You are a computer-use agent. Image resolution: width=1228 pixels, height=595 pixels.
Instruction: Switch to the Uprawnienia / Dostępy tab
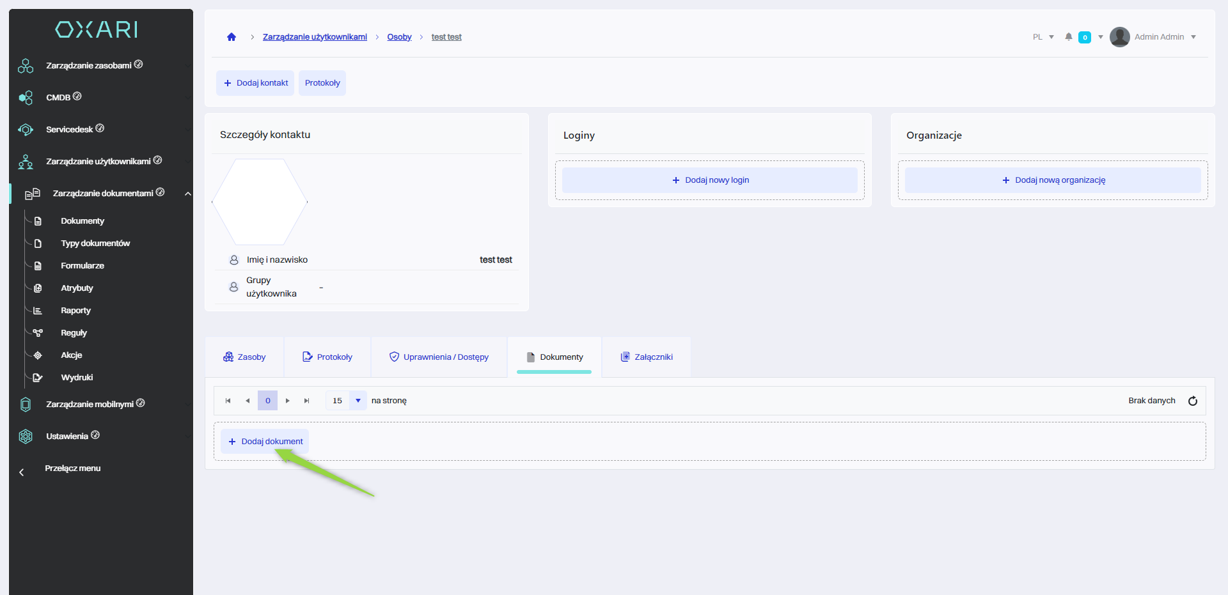pos(439,357)
